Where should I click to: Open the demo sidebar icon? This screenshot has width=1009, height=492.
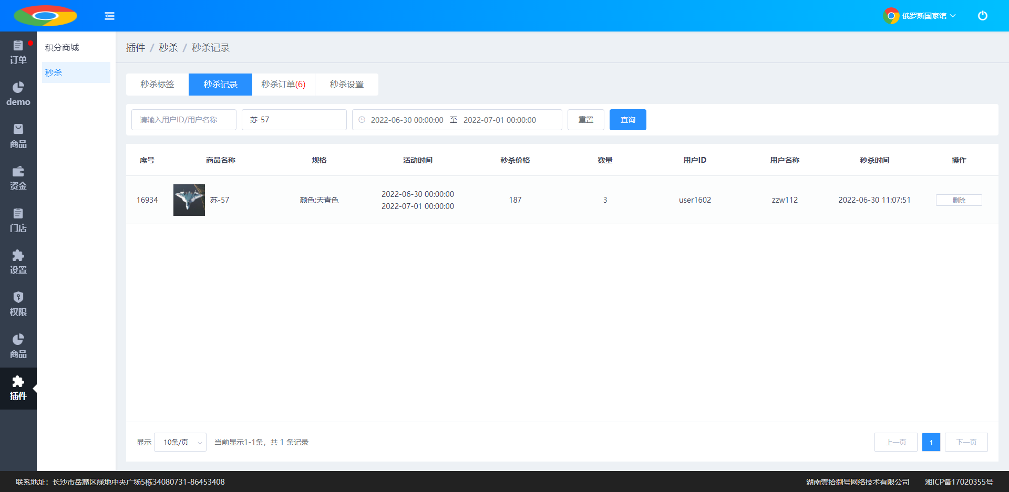point(18,95)
